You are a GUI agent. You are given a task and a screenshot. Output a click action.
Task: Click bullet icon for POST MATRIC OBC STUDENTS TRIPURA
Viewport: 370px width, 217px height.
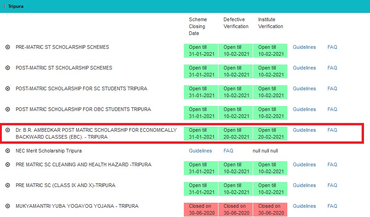click(8, 109)
